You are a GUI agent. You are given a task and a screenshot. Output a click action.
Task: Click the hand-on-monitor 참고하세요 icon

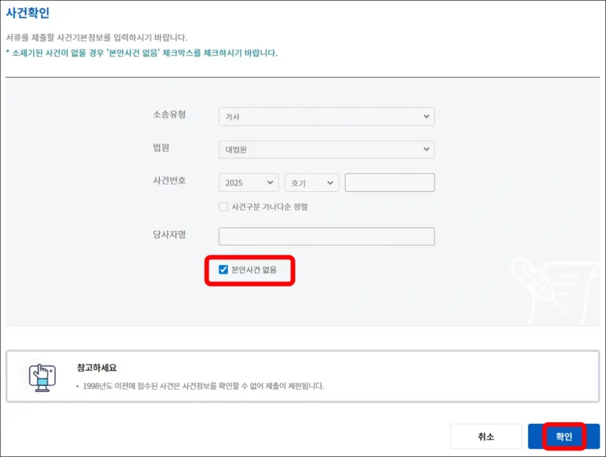tap(42, 377)
